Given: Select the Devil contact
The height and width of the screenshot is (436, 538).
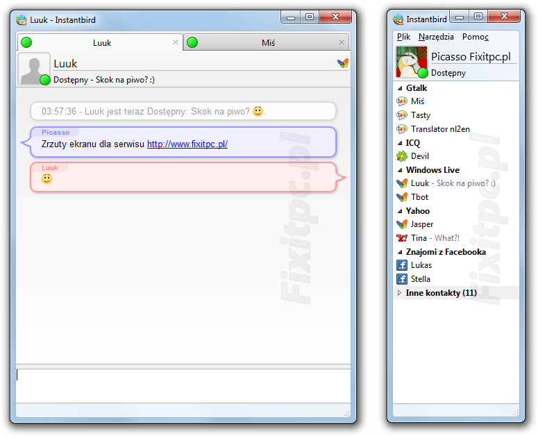Looking at the screenshot, I should pyautogui.click(x=456, y=156).
